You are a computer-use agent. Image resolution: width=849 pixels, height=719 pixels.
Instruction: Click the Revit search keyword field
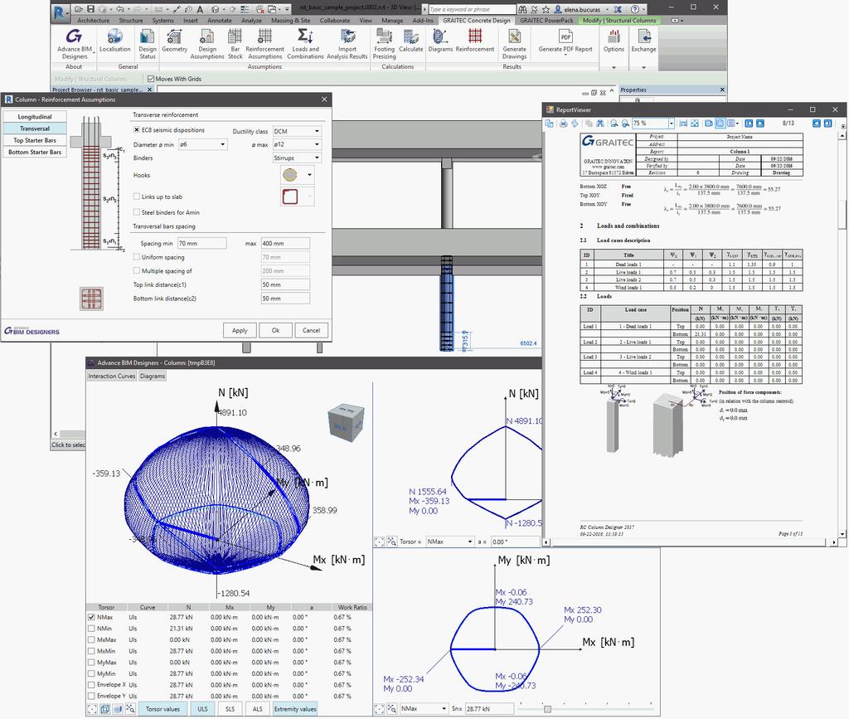[x=472, y=9]
